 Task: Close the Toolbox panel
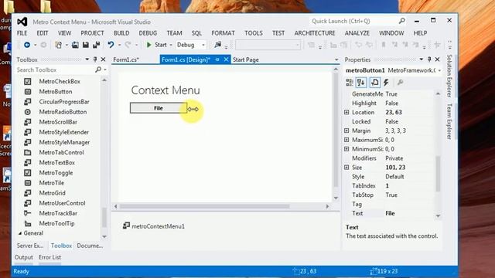click(x=103, y=59)
